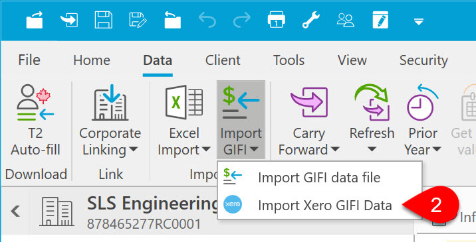Open options with the wrench icon
This screenshot has height=242, width=476.
point(311,20)
